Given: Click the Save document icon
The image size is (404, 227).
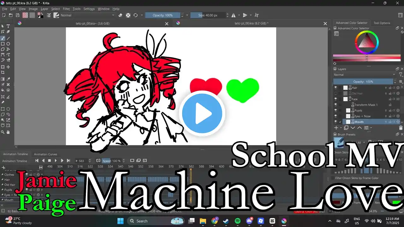Looking at the screenshot, I should click(x=18, y=15).
